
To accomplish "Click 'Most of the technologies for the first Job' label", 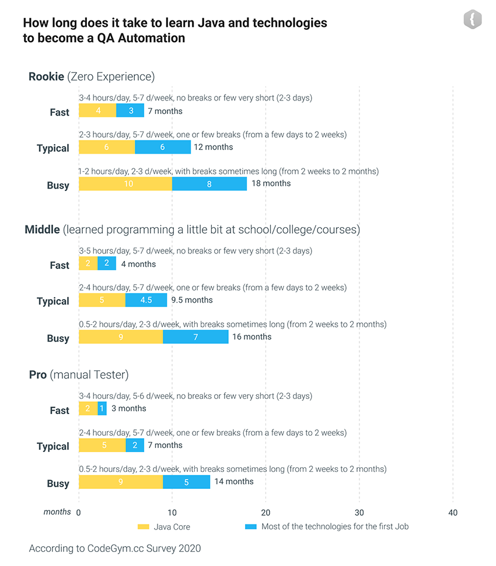I will coord(335,527).
